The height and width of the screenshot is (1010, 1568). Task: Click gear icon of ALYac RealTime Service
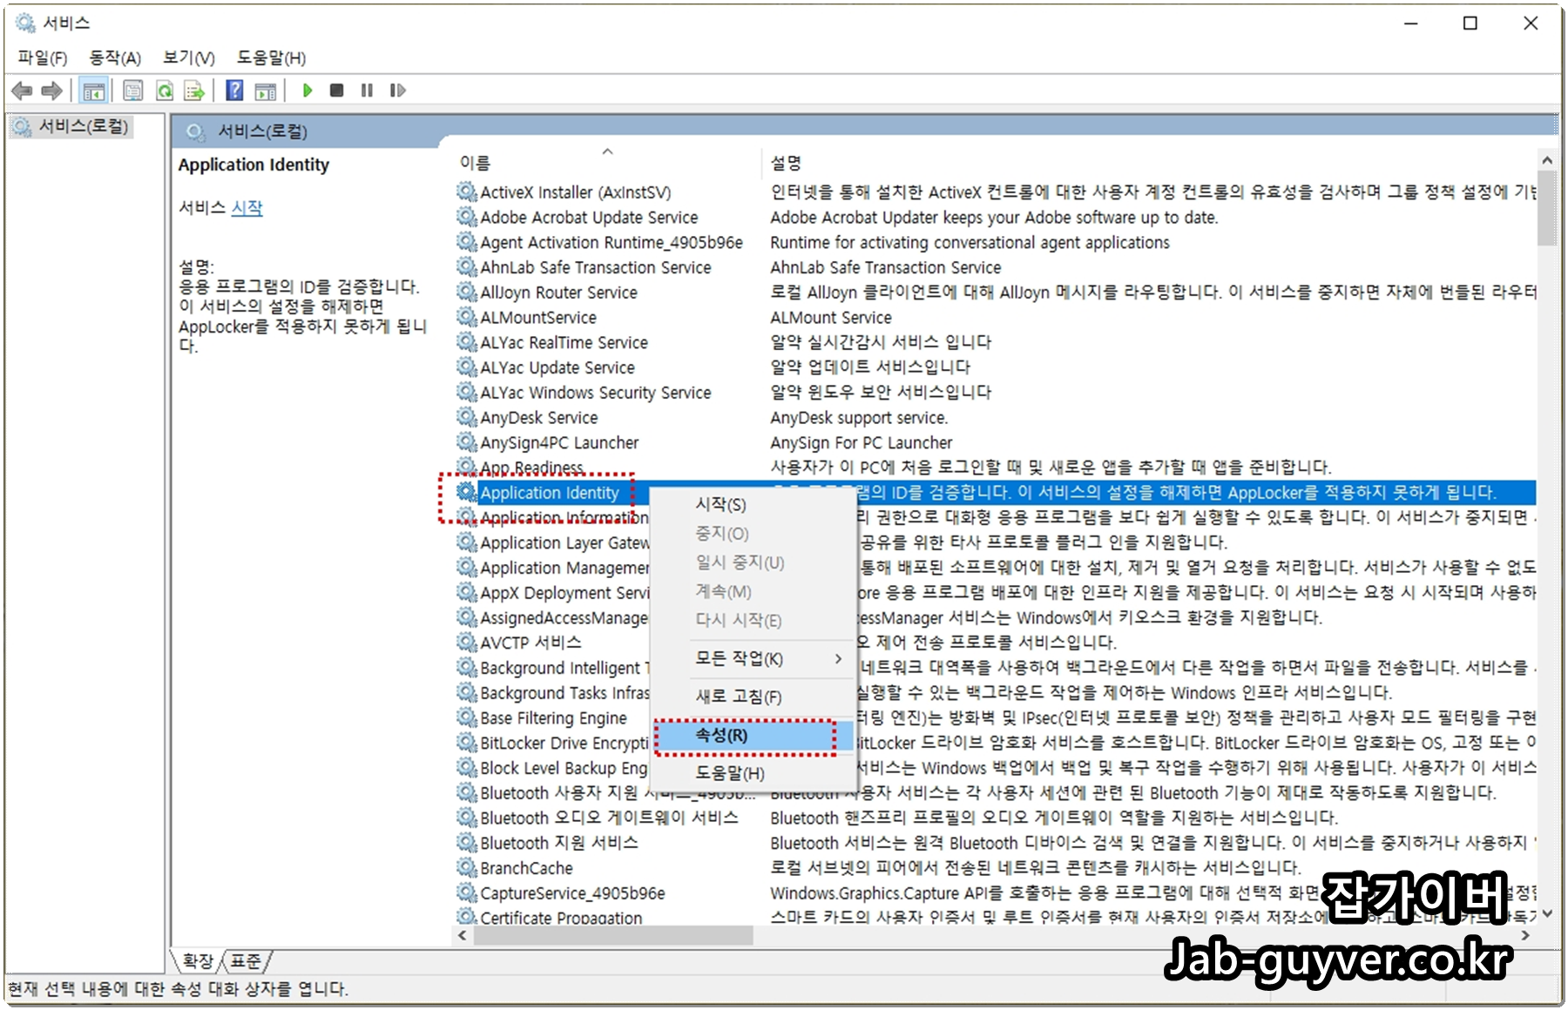pyautogui.click(x=467, y=342)
